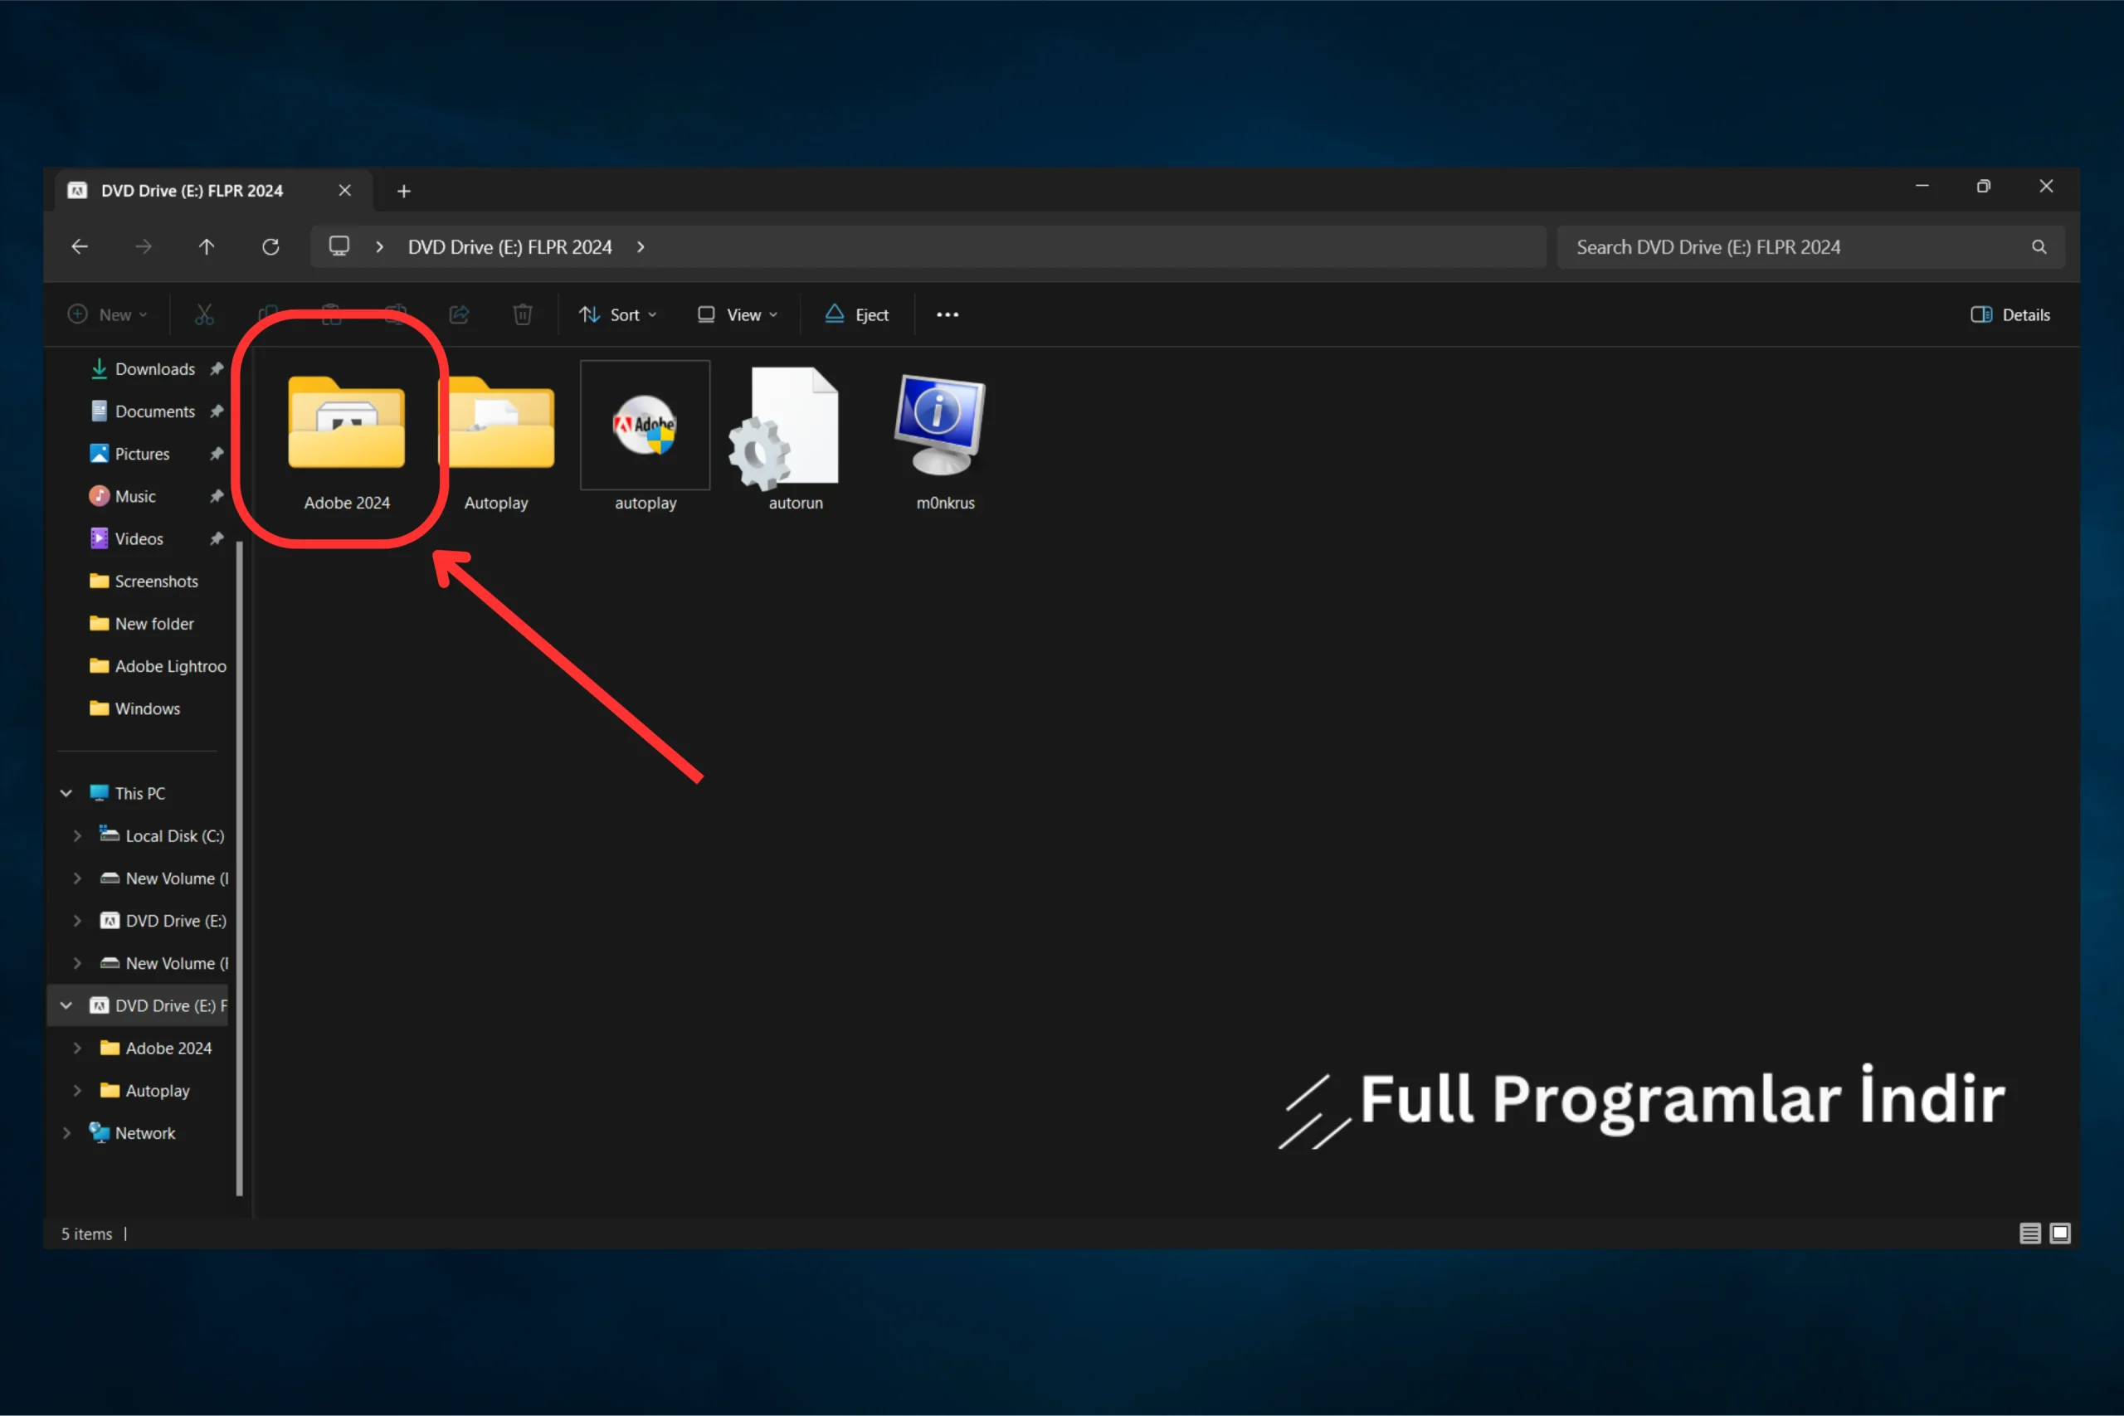
Task: Click the sidebar vertical scrollbar
Action: [x=239, y=867]
